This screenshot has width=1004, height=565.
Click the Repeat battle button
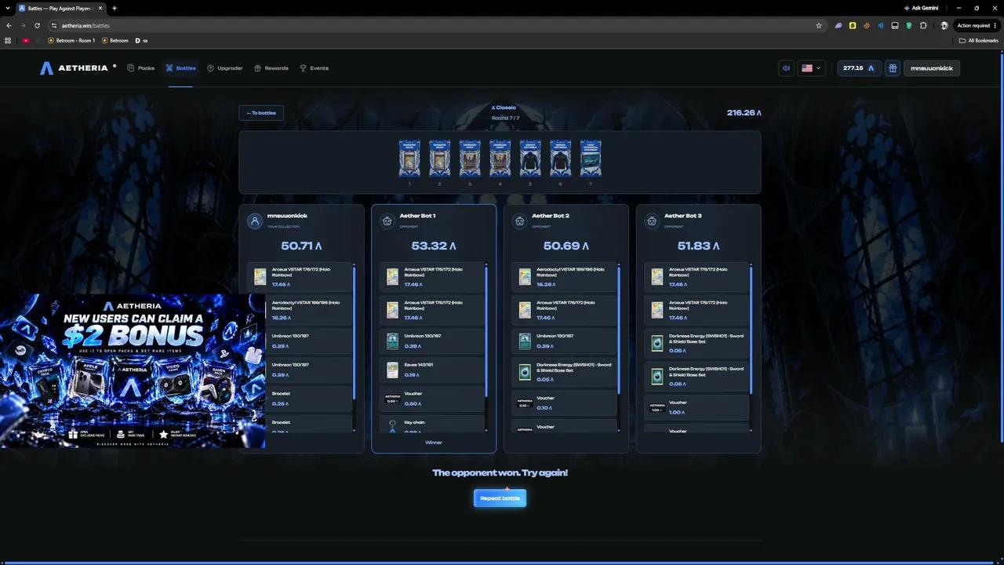click(x=500, y=498)
